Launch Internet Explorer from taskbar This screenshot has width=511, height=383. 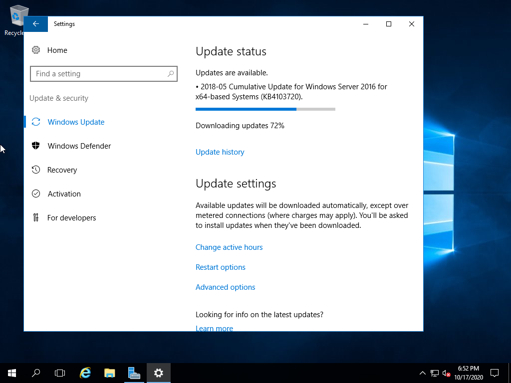pos(85,373)
